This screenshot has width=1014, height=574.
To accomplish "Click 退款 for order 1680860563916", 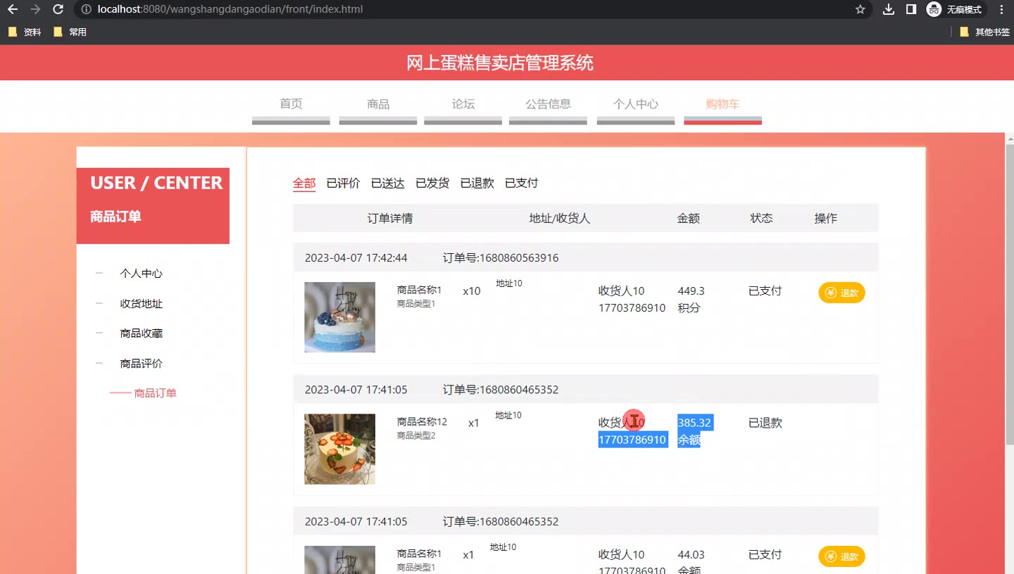I will 841,293.
